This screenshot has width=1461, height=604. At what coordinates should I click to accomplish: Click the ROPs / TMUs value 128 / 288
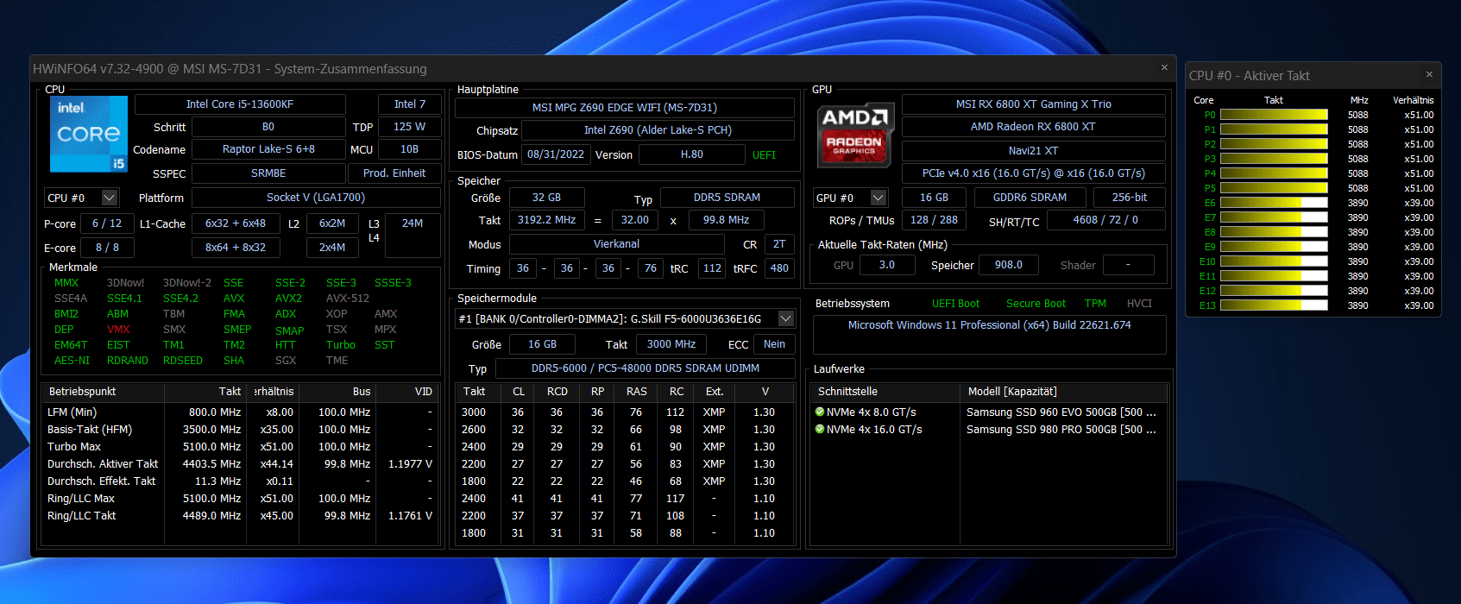(934, 220)
